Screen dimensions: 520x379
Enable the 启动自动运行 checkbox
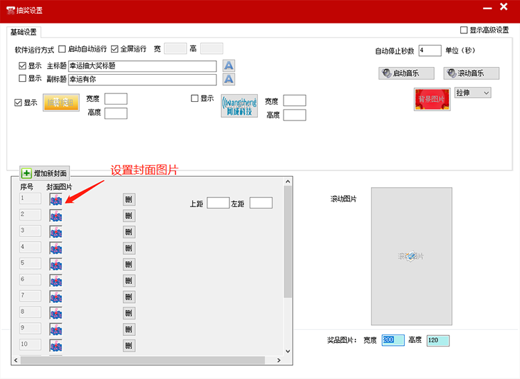(62, 49)
